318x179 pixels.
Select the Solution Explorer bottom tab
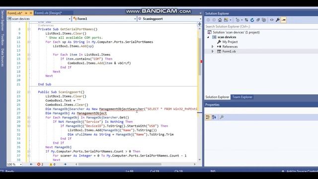tap(217, 97)
